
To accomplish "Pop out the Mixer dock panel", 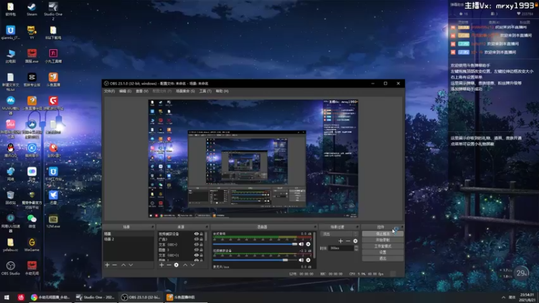I will pos(315,227).
